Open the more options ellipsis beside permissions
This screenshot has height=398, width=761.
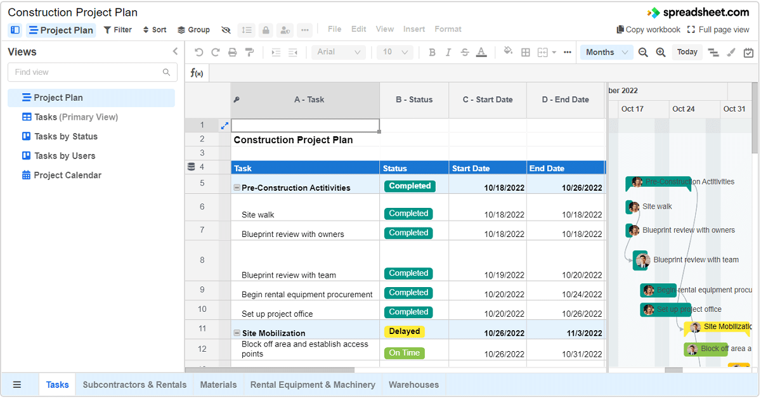tap(305, 30)
